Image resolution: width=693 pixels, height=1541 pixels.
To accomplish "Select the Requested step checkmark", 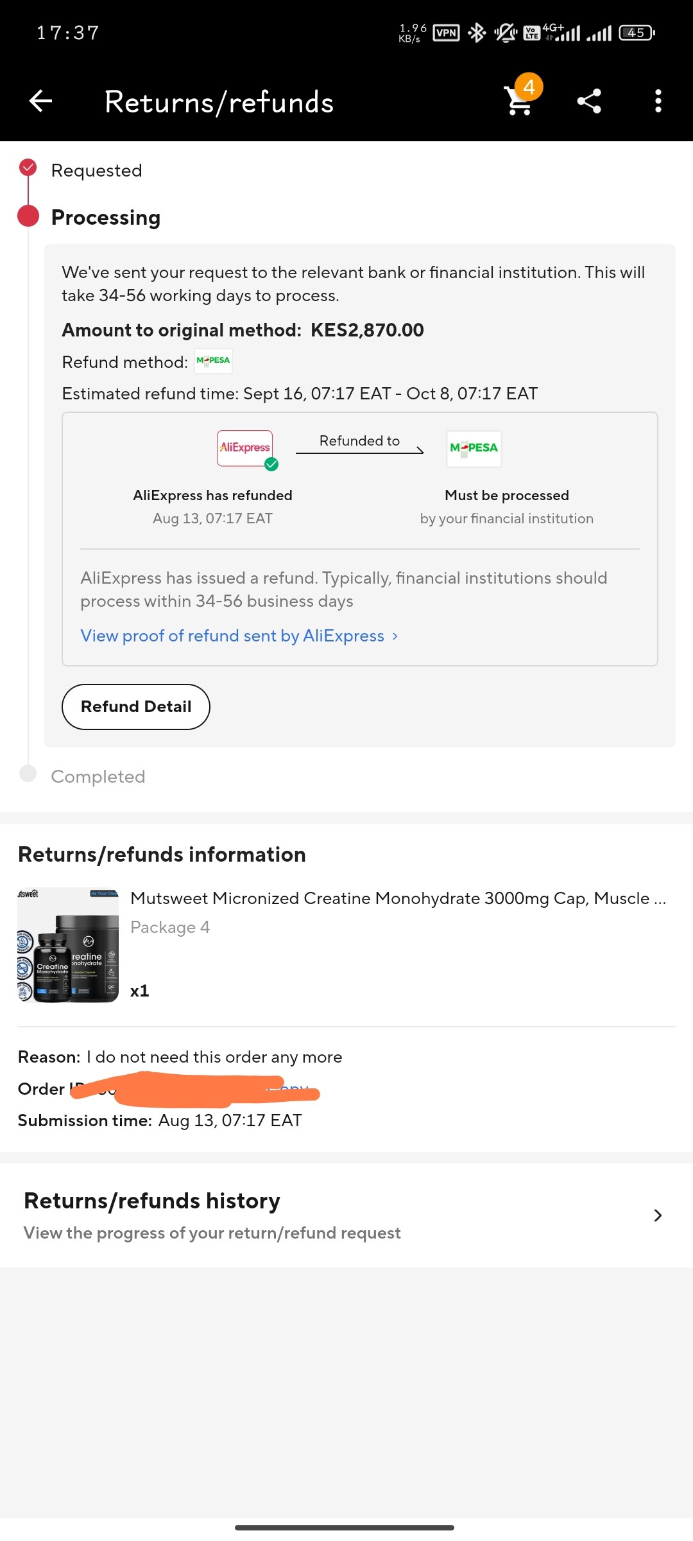I will pyautogui.click(x=28, y=168).
